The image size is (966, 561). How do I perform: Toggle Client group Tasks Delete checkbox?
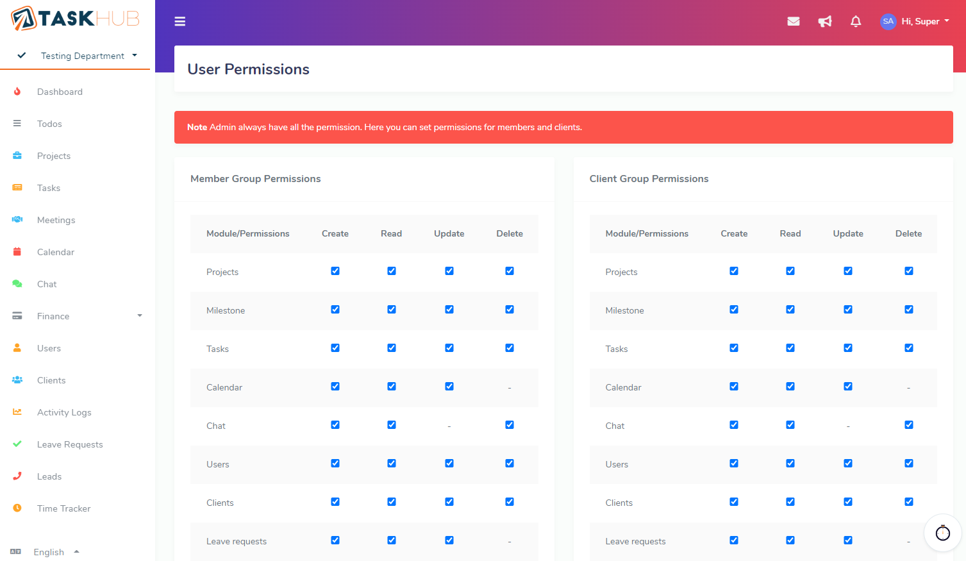(908, 348)
